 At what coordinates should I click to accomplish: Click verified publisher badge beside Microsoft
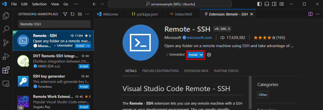tap(184, 38)
